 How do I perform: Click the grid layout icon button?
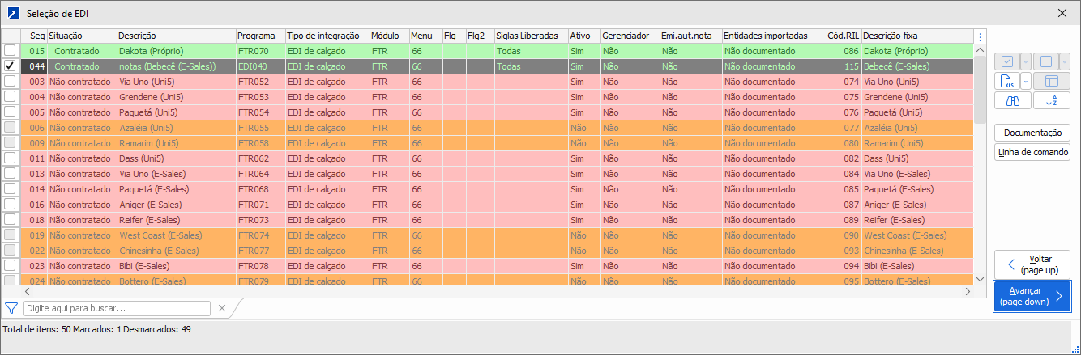(x=1052, y=81)
